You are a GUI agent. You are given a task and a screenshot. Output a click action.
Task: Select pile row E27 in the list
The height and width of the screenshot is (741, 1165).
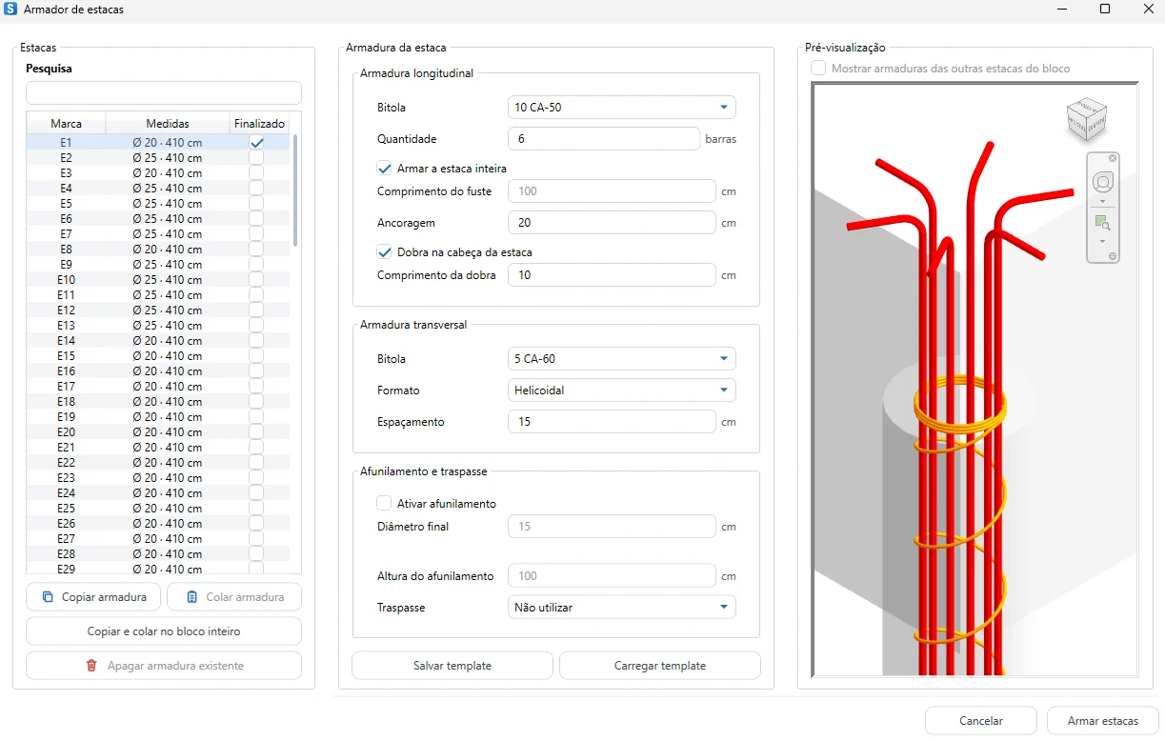[158, 539]
